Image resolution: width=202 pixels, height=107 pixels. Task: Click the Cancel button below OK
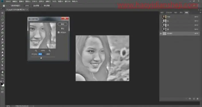[62, 29]
